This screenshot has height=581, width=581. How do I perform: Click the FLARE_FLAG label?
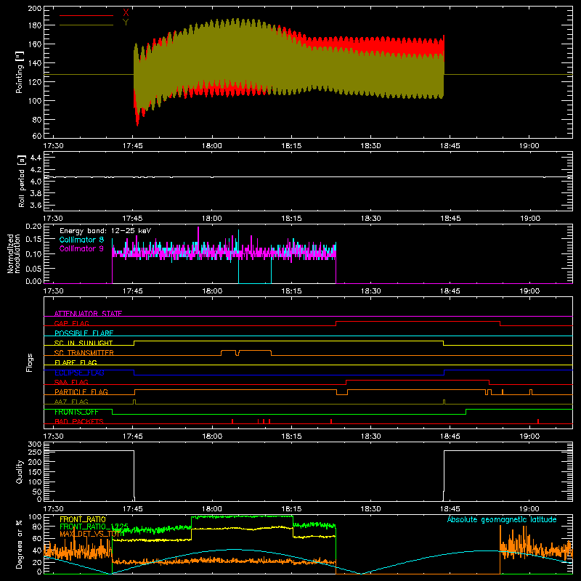(x=76, y=362)
